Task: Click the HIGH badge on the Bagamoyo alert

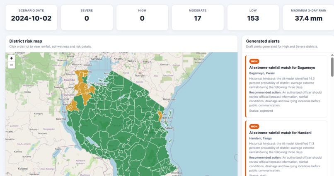Action: tap(254, 61)
